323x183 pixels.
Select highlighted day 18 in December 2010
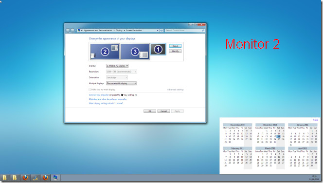pos(279,136)
